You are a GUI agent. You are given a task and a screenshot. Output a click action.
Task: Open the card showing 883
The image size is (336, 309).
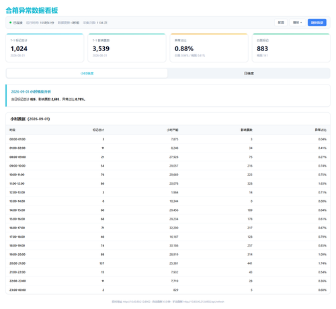point(291,48)
